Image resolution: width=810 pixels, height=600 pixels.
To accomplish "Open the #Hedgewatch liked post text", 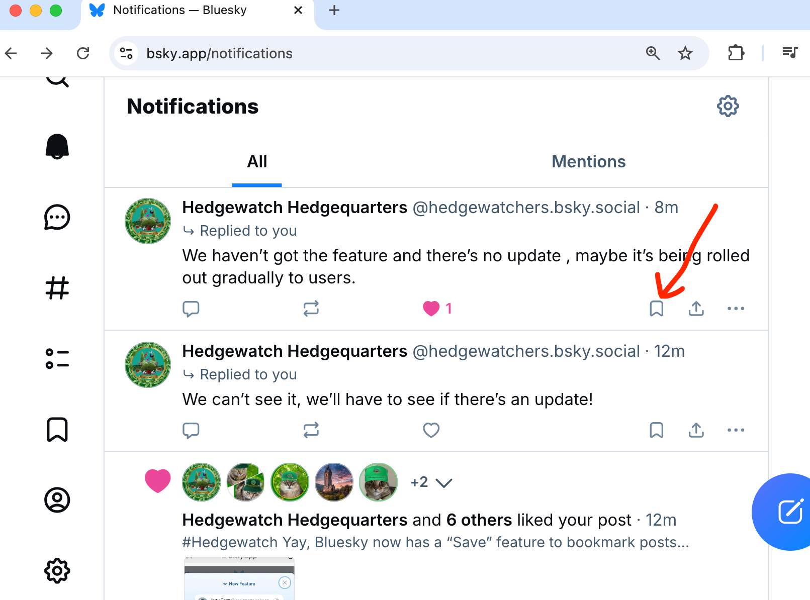I will [435, 543].
